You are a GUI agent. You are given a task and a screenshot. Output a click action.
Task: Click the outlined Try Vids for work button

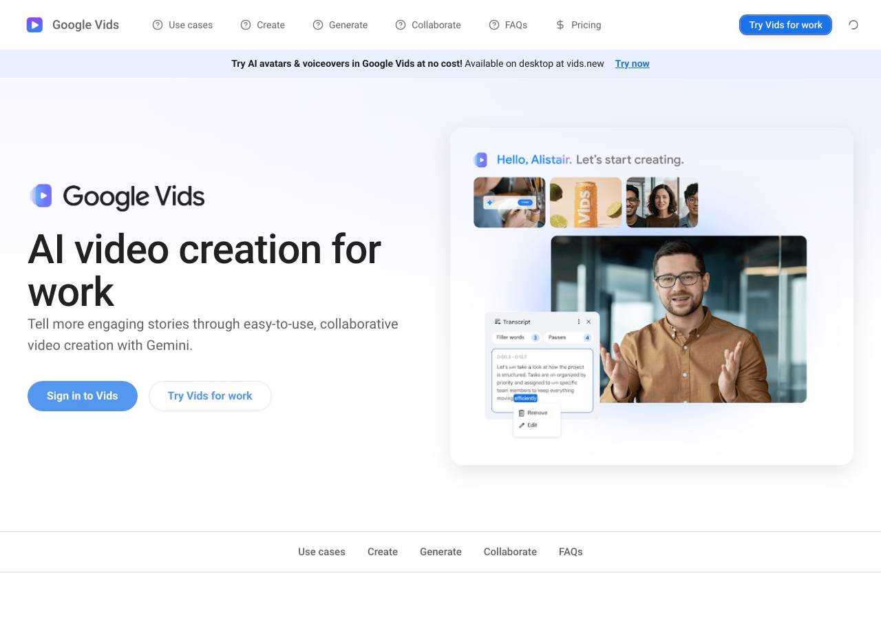[x=210, y=396]
